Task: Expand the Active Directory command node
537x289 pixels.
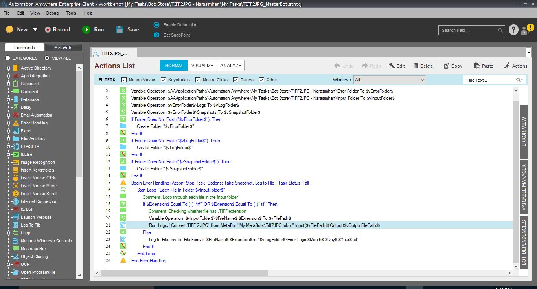Action: tap(8, 68)
